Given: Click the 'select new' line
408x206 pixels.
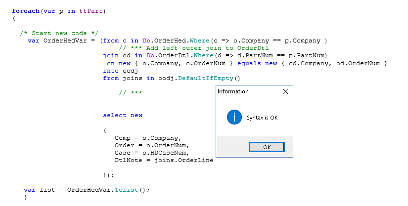Looking at the screenshot, I should click(x=123, y=115).
